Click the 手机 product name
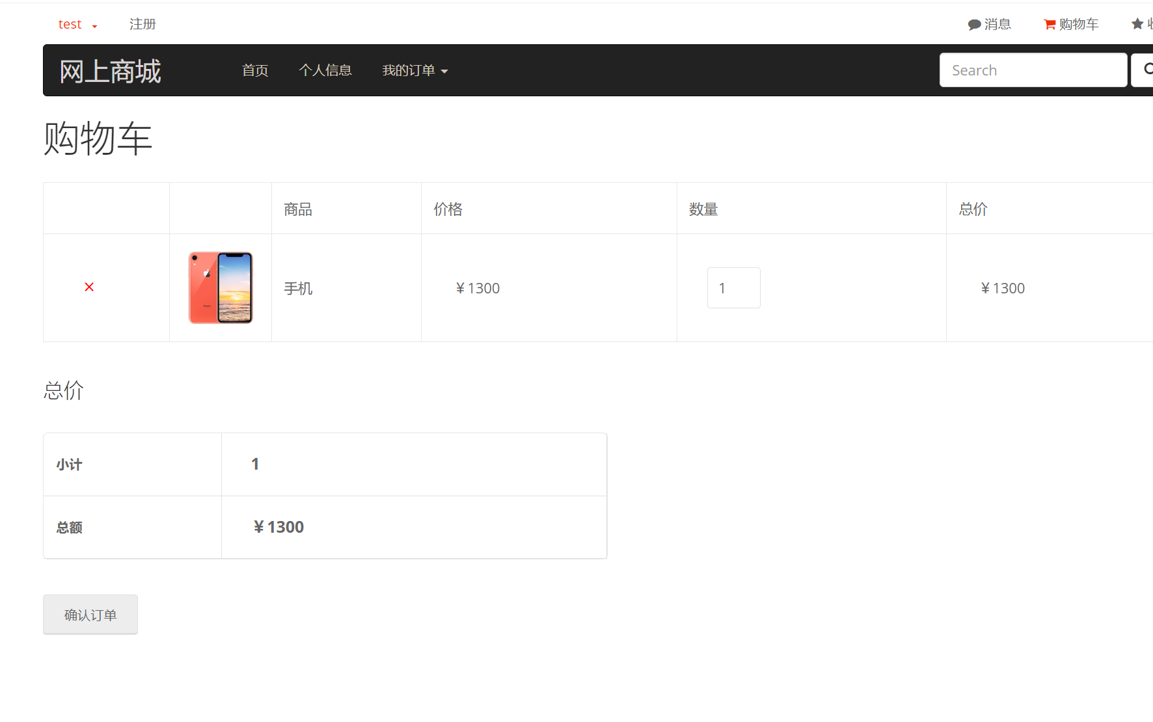The image size is (1153, 722). point(298,288)
